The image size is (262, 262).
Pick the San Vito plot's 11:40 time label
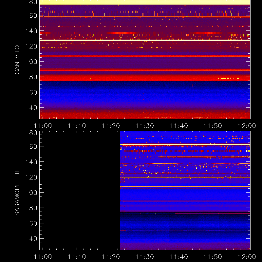[x=179, y=126]
